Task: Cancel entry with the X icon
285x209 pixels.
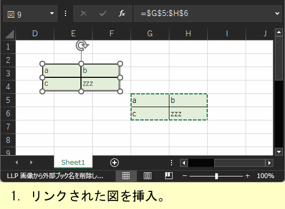Action: (84, 13)
